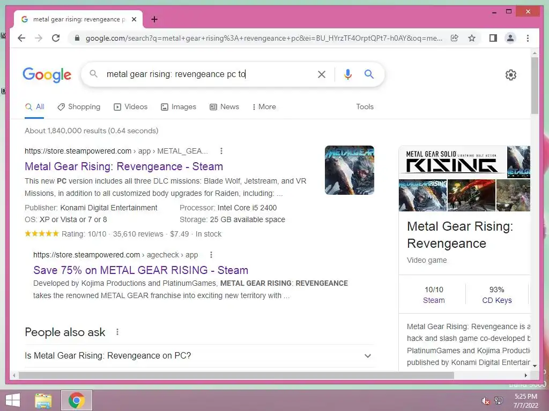Click the "Storage: 25 GB available space" text
This screenshot has width=549, height=411.
[x=232, y=220]
